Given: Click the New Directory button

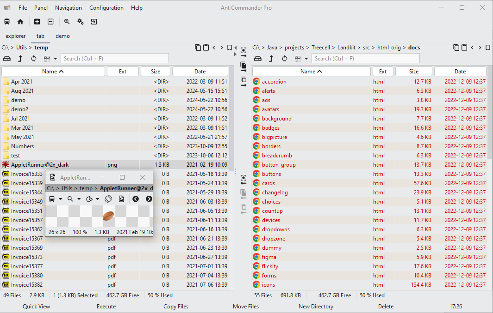Looking at the screenshot, I should pos(316,307).
